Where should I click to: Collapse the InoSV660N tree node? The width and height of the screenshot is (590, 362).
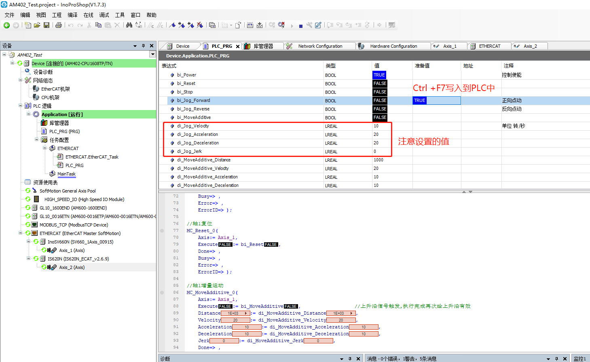(28, 241)
